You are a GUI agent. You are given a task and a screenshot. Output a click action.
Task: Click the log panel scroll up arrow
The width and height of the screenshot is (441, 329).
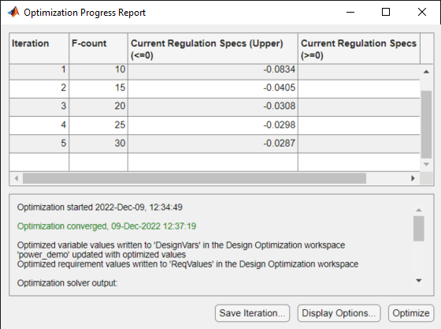419,210
